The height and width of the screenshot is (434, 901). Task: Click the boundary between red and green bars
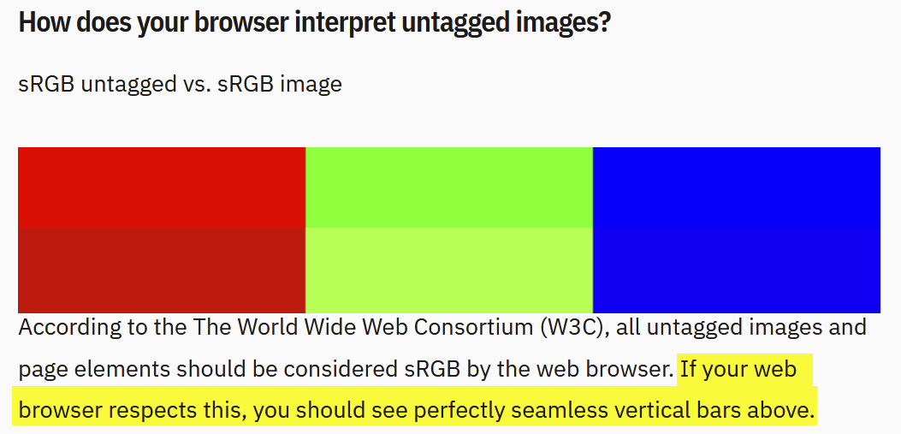(x=305, y=229)
